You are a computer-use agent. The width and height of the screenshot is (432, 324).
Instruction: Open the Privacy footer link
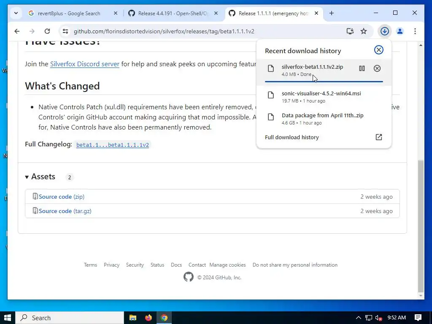click(111, 265)
